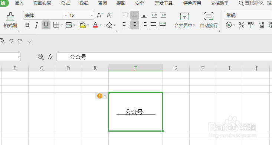This screenshot has height=145, width=272.
Task: Open borders dropdown arrow
Action: 62,25
